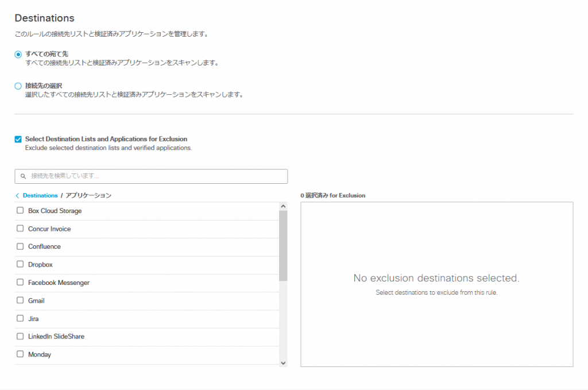This screenshot has height=390, width=588.
Task: Click Select destinations to exclude from this rule
Action: [x=436, y=292]
